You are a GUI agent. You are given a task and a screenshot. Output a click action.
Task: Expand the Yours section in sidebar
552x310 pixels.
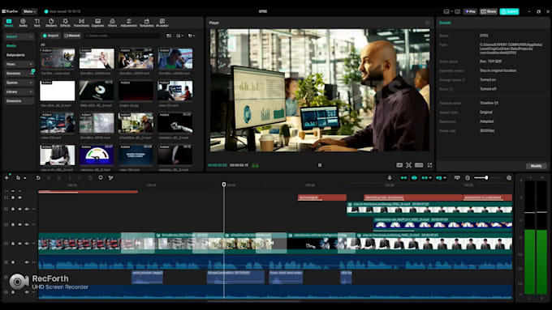point(31,64)
